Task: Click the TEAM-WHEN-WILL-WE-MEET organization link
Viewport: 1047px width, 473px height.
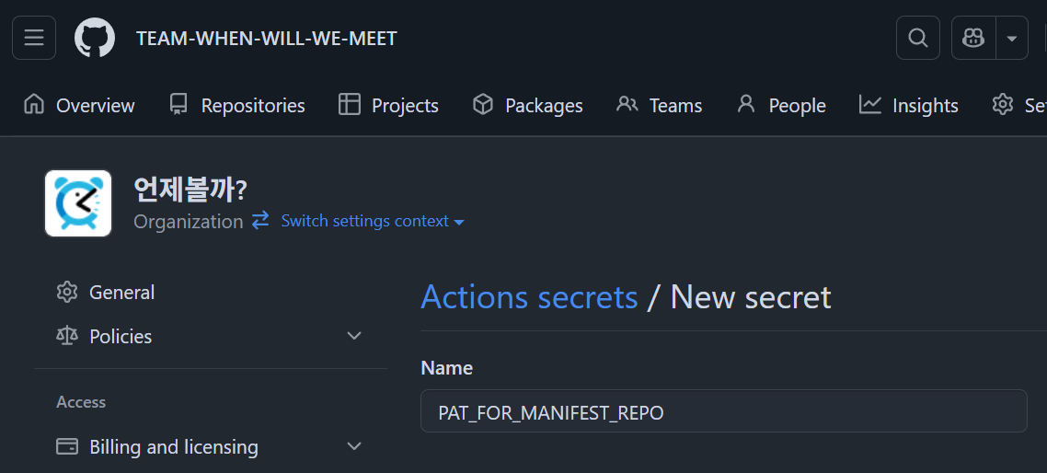Action: coord(267,39)
